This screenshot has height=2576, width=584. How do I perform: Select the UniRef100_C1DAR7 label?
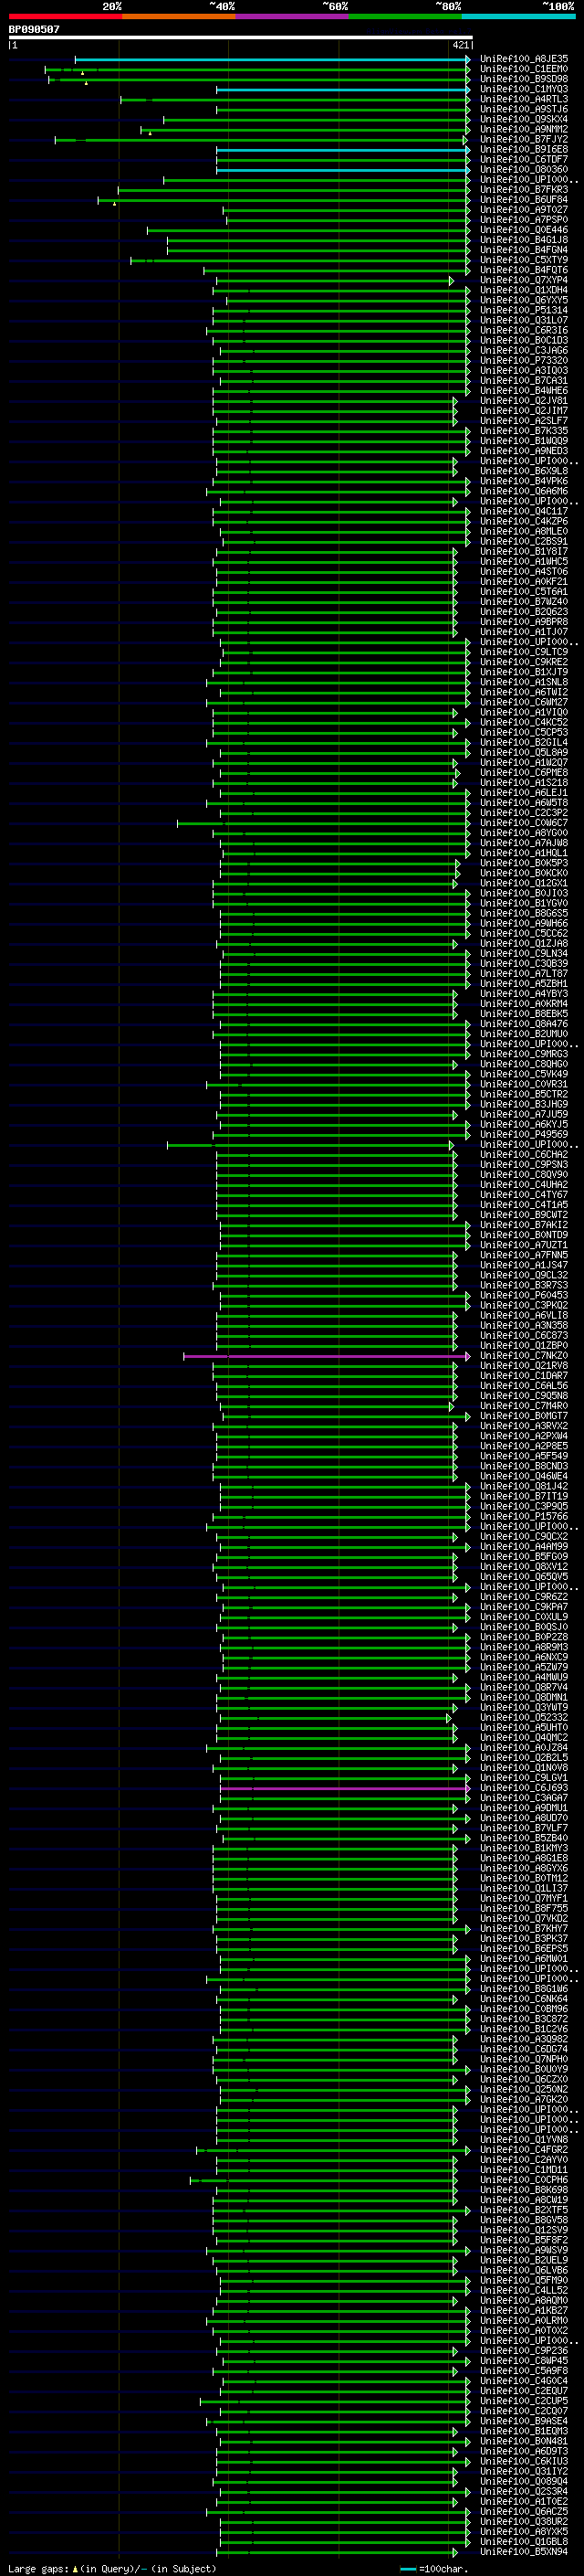[x=524, y=1376]
